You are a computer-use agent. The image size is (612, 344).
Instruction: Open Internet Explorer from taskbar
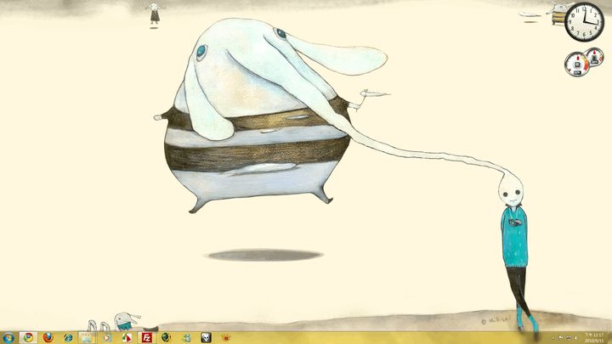(x=68, y=337)
